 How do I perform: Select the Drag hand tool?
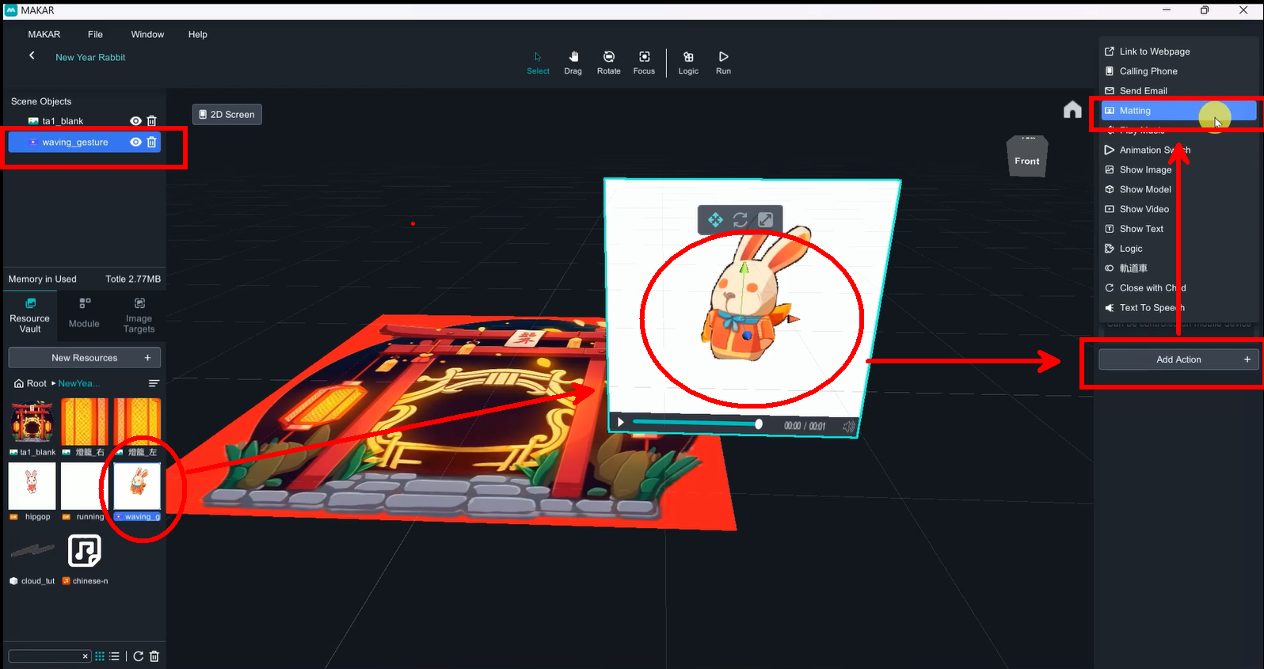[573, 62]
